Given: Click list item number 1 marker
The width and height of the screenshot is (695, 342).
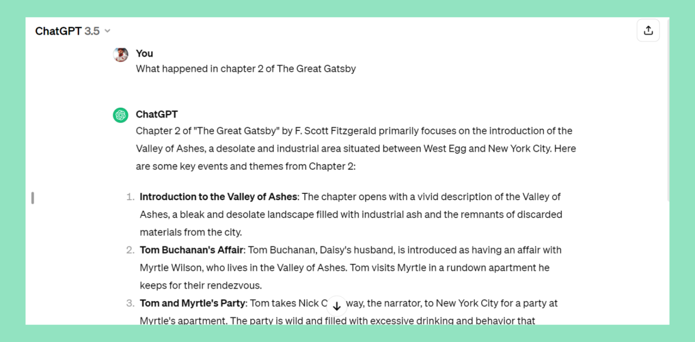Looking at the screenshot, I should pos(130,197).
